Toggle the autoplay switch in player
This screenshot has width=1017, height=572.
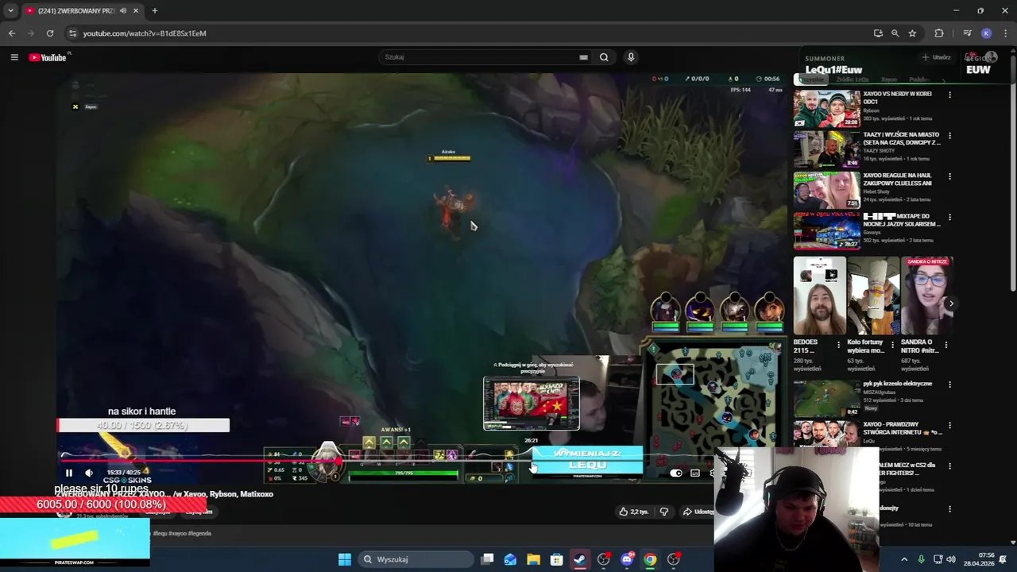(x=676, y=473)
